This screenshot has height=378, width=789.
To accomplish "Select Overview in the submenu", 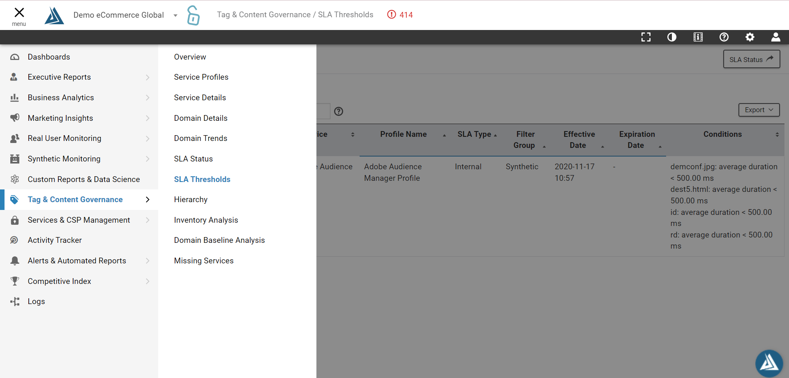I will coord(190,57).
